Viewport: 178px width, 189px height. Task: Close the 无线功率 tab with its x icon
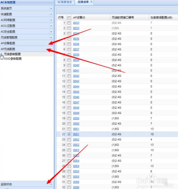click(x=91, y=2)
